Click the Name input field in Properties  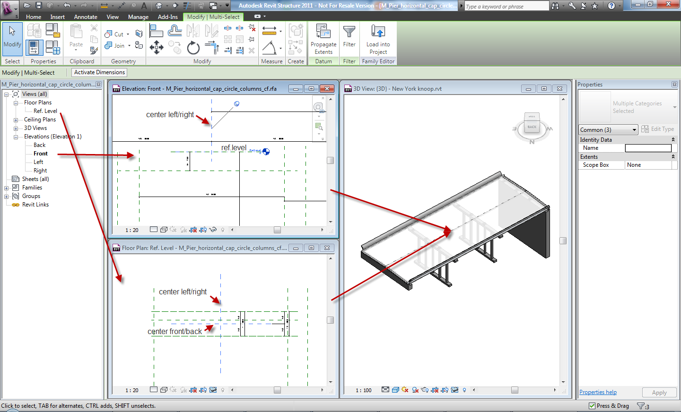(x=648, y=148)
